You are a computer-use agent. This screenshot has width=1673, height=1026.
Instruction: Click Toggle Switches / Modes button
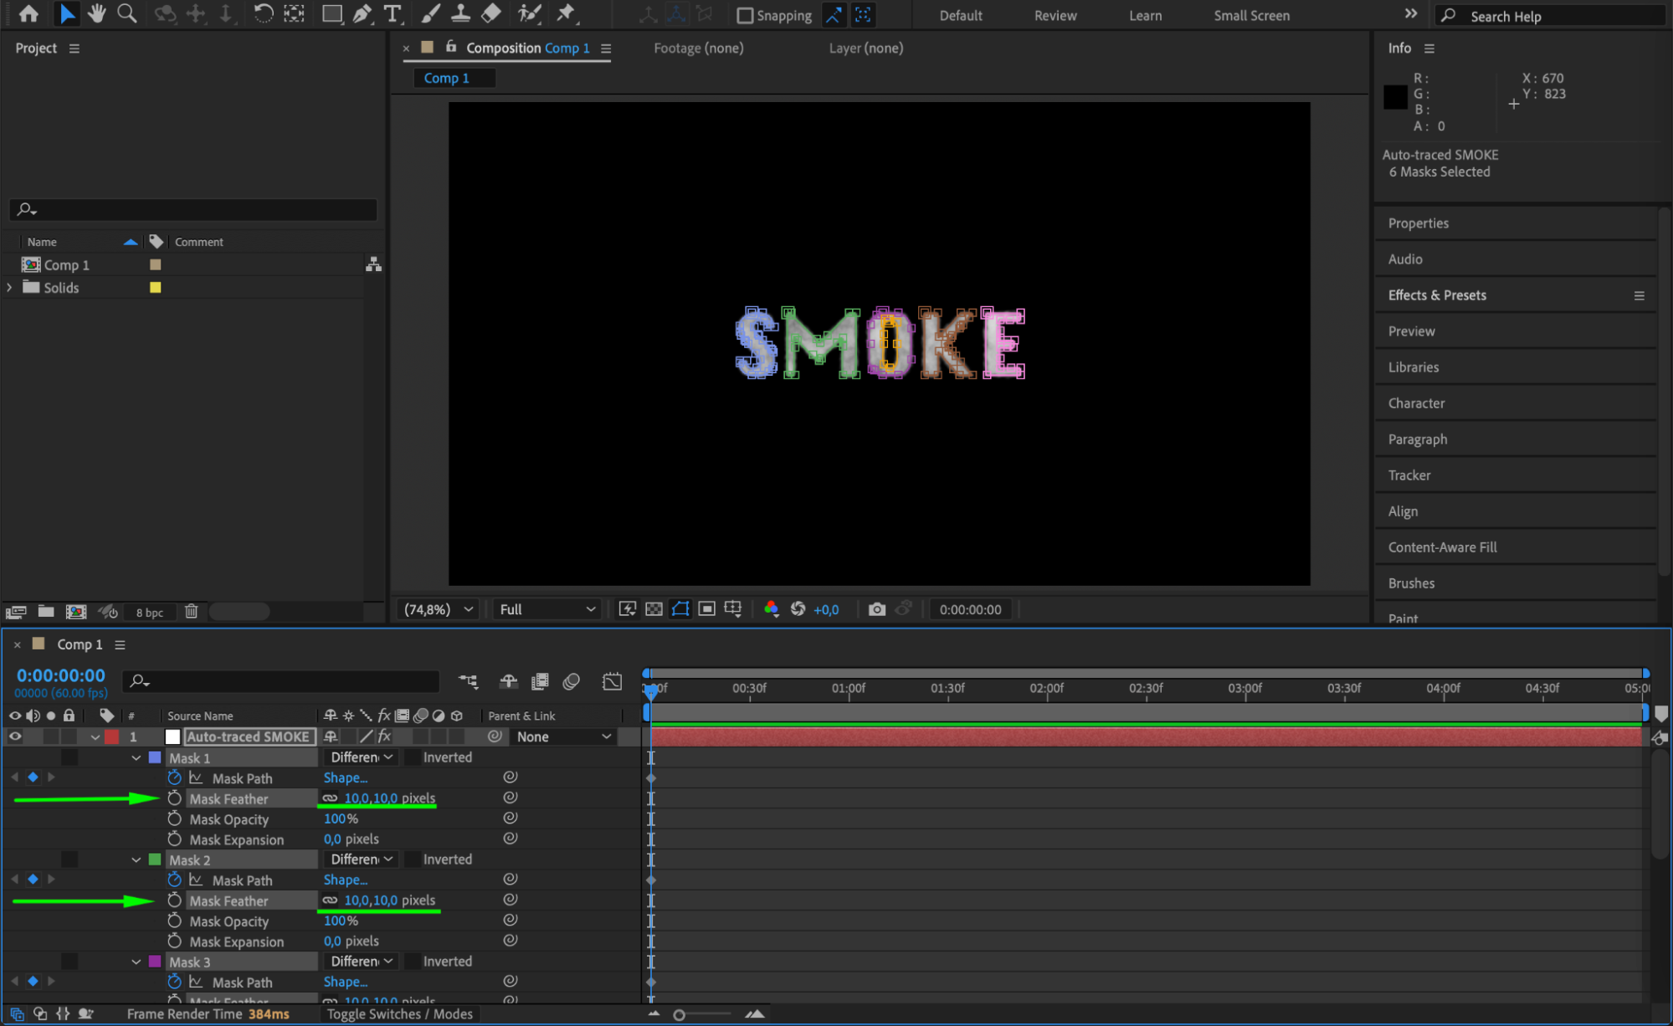[x=399, y=1013]
